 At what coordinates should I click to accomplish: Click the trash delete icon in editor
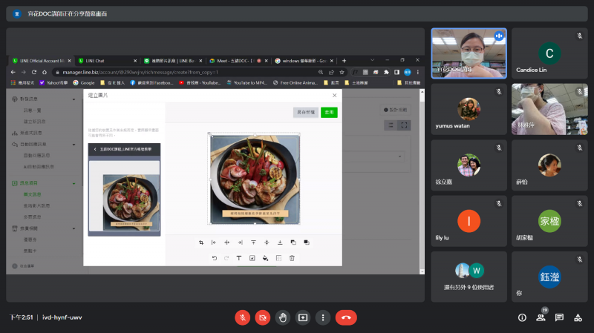(292, 258)
